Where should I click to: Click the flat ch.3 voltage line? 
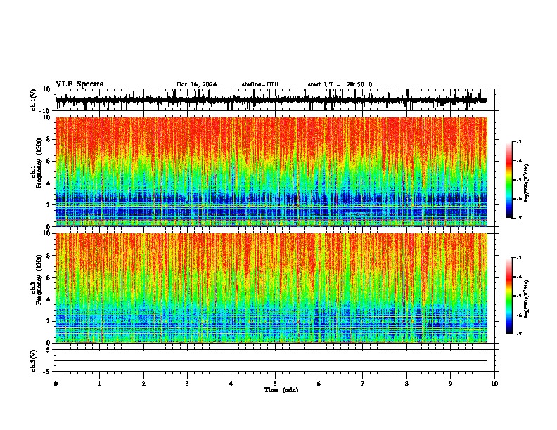pyautogui.click(x=271, y=360)
